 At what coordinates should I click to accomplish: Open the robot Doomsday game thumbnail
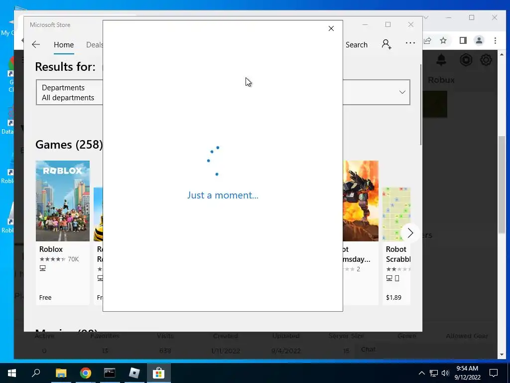(x=361, y=201)
